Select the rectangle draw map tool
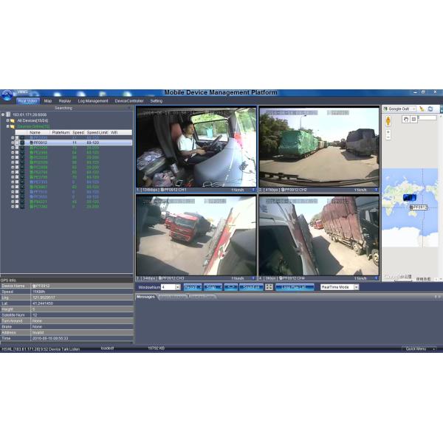Viewport: 443px width, 443px height. tap(413, 119)
